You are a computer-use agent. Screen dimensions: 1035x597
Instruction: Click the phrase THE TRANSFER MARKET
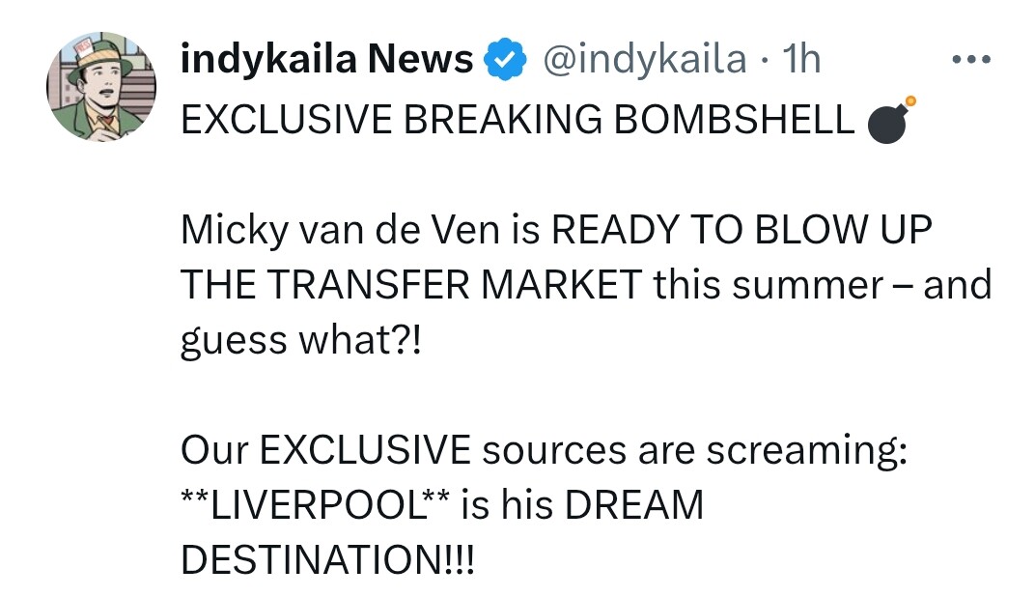[x=411, y=285]
